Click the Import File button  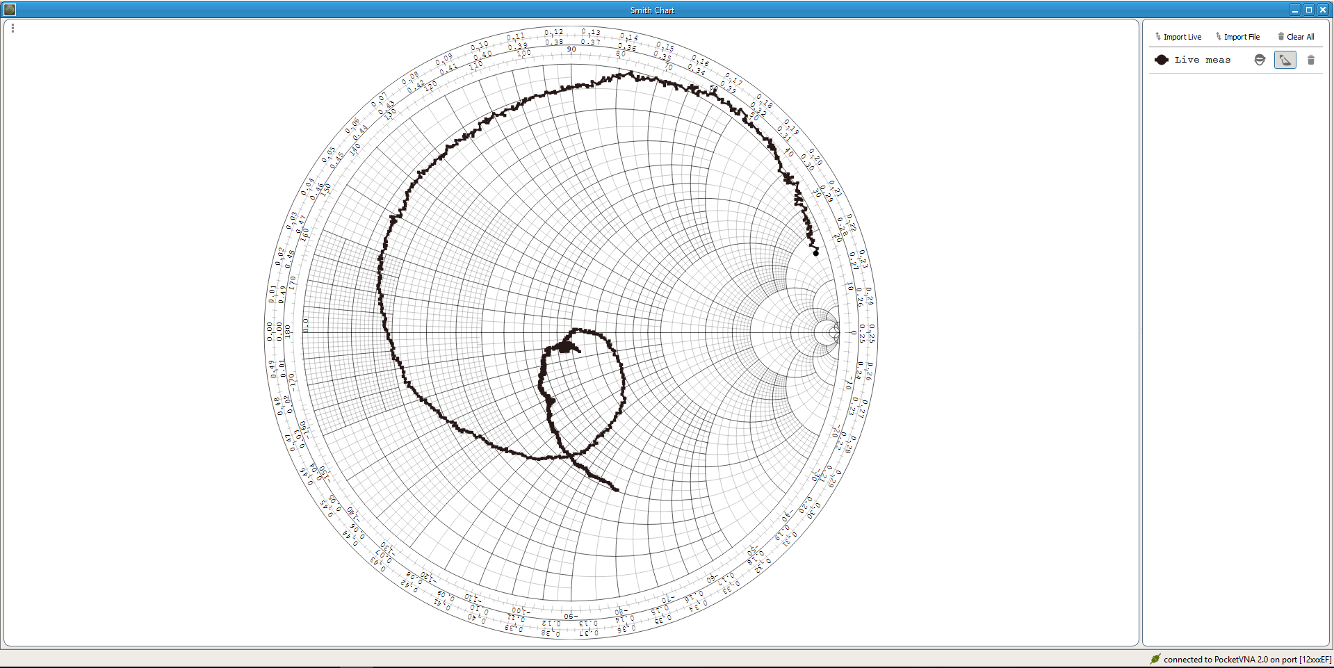(1238, 37)
